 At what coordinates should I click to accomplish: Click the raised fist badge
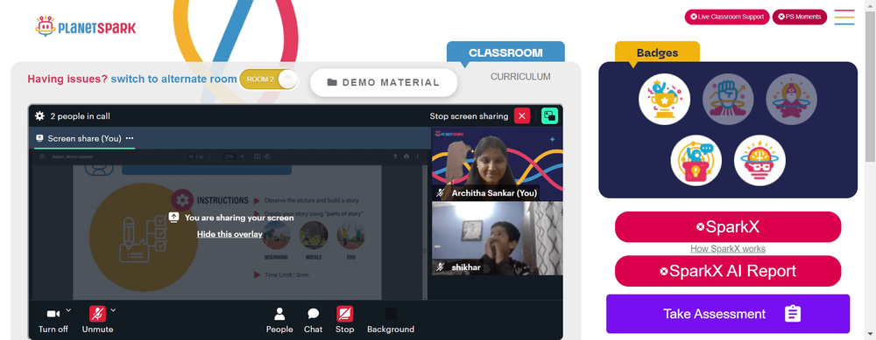728,100
